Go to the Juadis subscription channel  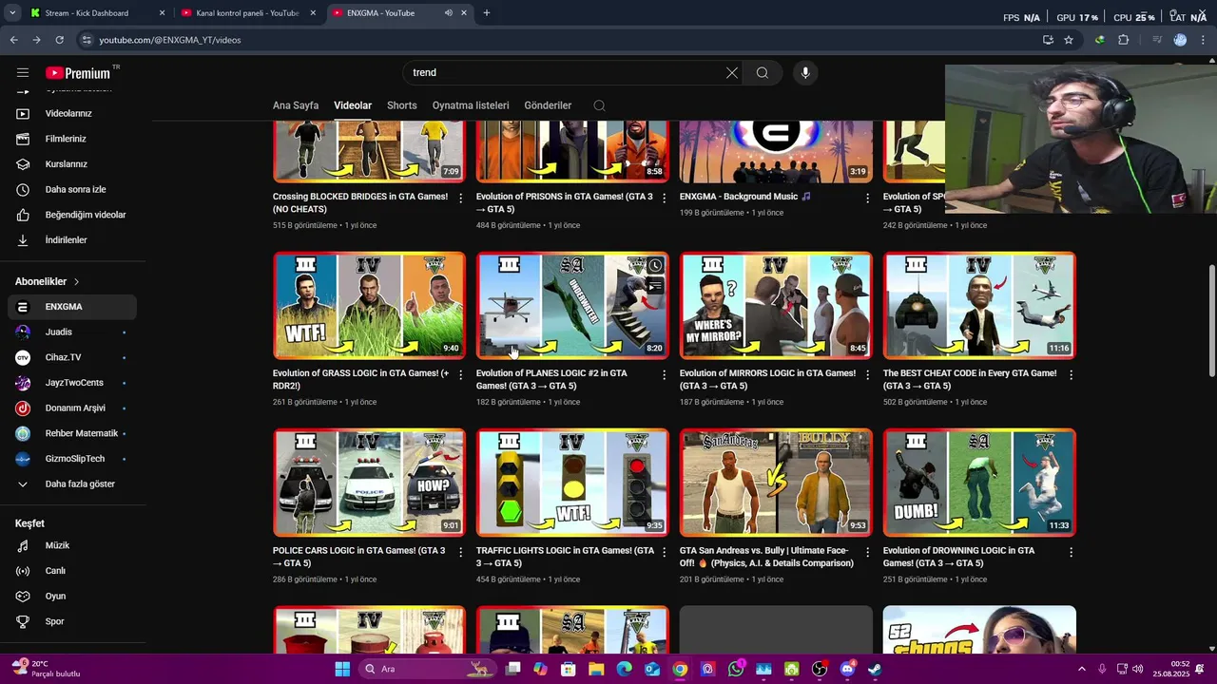[x=72, y=332]
